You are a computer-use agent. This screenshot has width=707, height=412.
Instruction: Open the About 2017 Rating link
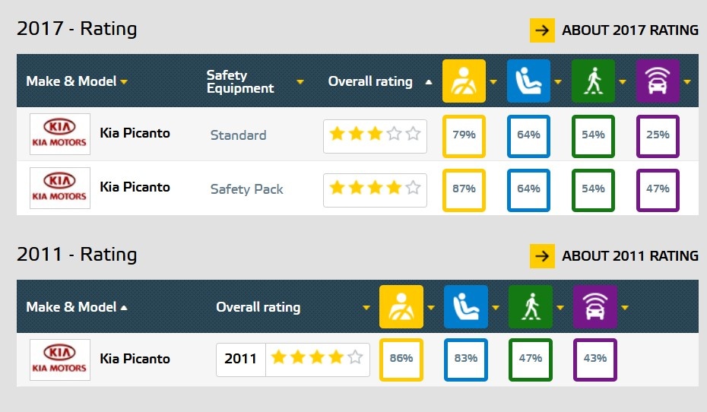coord(614,30)
